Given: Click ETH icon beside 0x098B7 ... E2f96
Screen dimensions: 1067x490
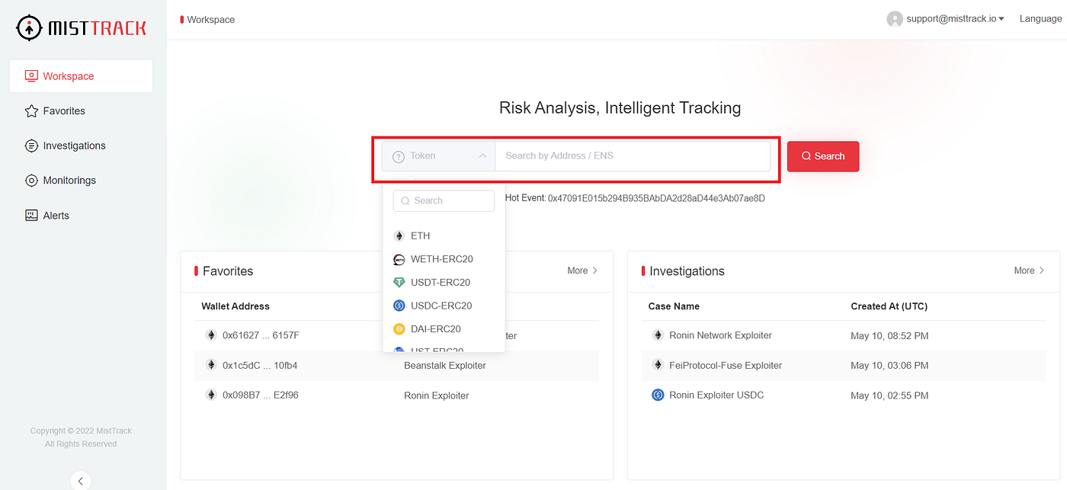Looking at the screenshot, I should tap(211, 395).
